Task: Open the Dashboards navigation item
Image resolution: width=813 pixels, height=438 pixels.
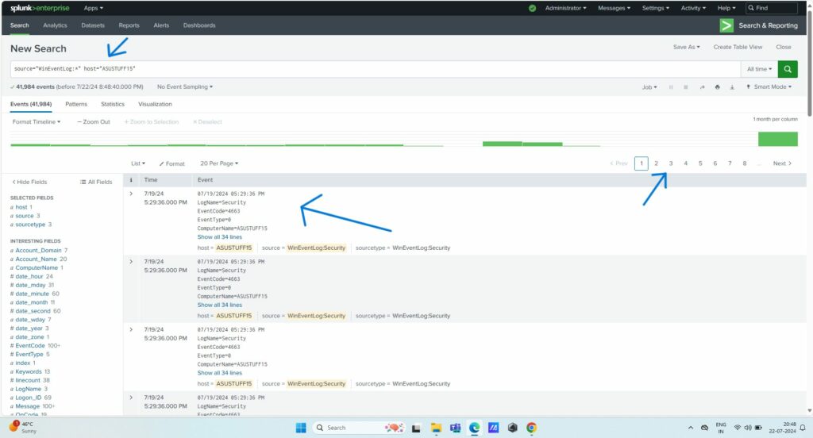Action: 199,25
